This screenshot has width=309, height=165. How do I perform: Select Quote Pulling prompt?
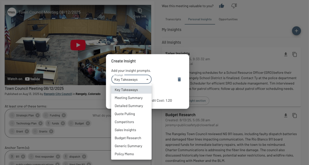(131, 114)
